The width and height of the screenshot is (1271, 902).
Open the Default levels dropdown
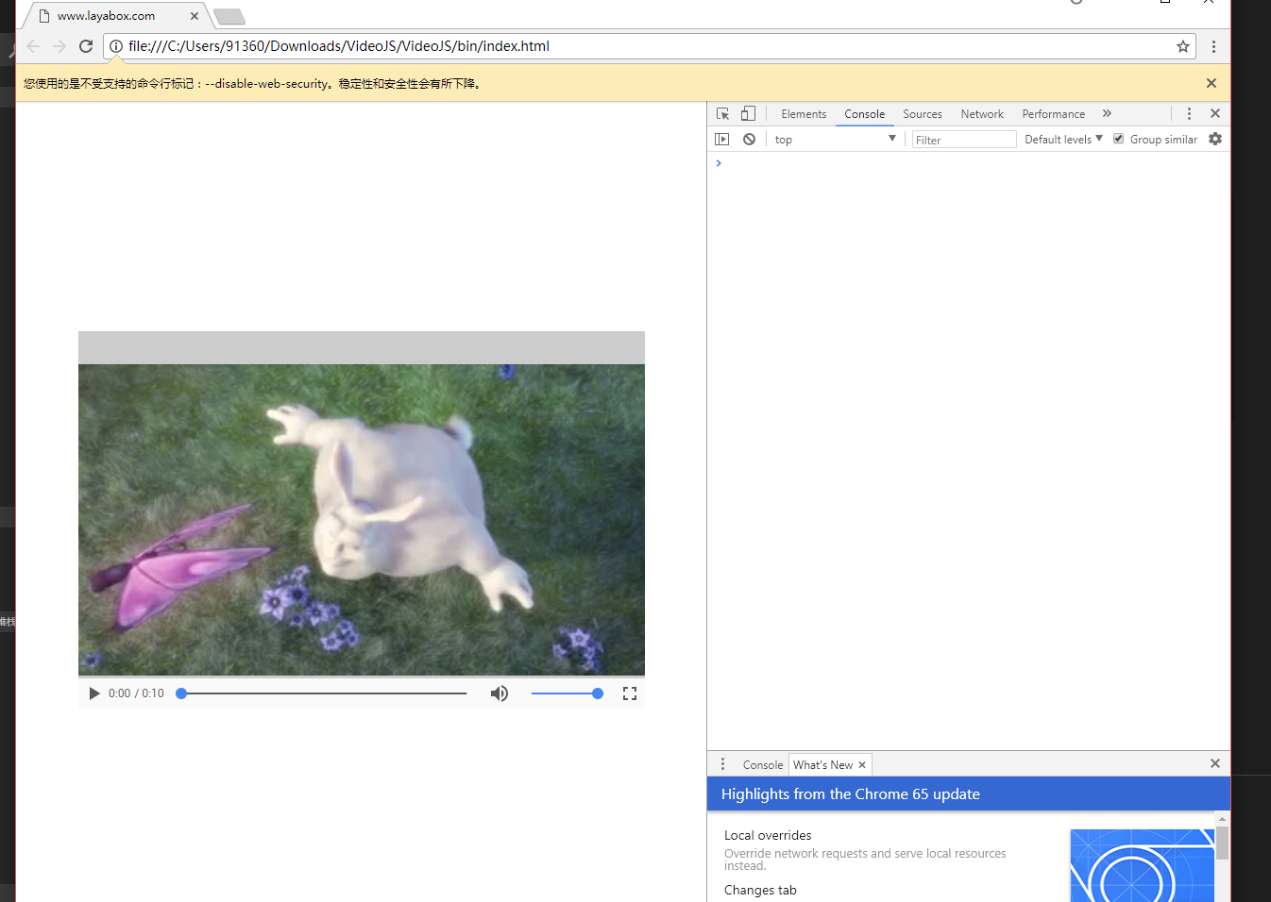(1063, 140)
